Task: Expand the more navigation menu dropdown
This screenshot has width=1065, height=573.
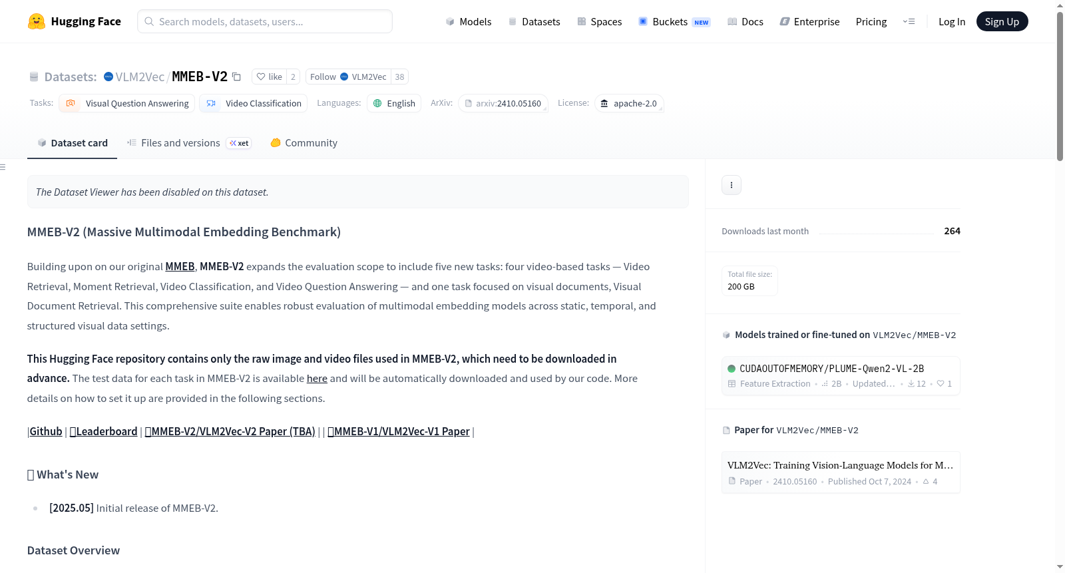Action: [909, 21]
